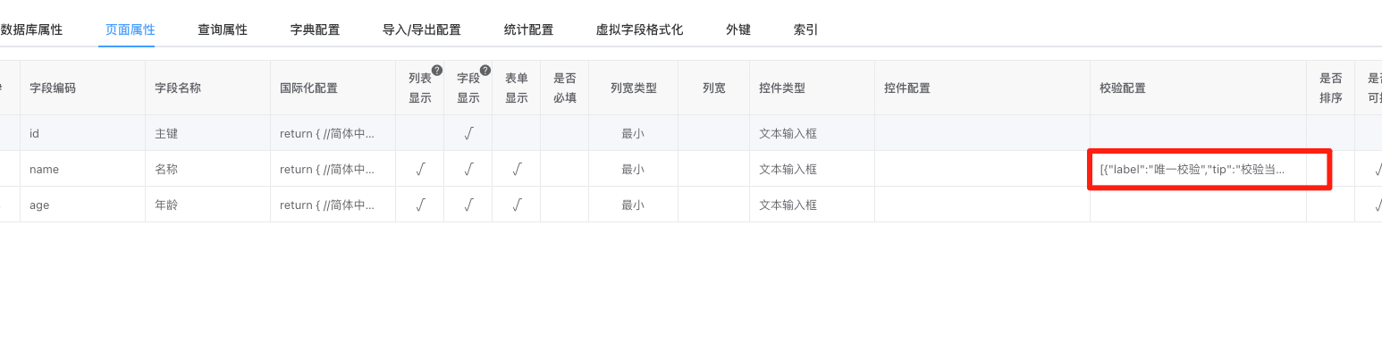This screenshot has width=1382, height=343.
Task: Click help icon beside 列表显示 header
Action: point(437,71)
